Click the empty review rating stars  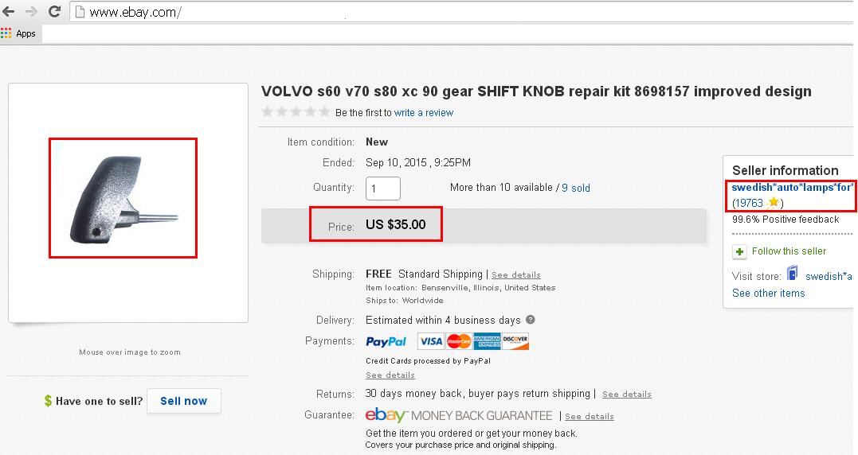click(296, 112)
